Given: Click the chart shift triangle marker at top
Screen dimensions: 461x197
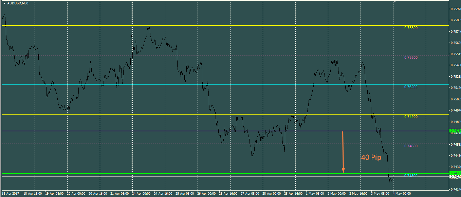Looking at the screenshot, I should click(394, 2).
